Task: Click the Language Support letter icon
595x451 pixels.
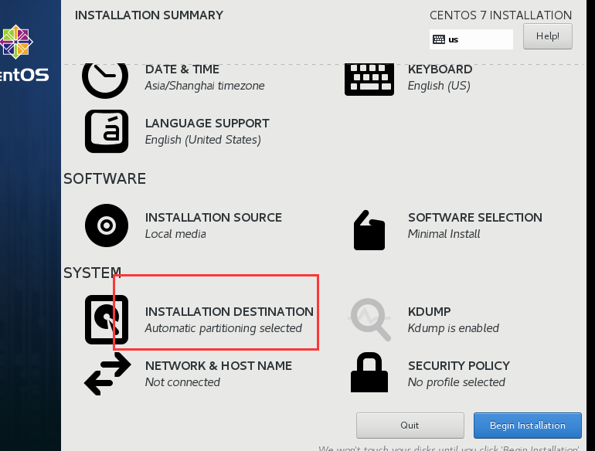Action: [x=107, y=131]
